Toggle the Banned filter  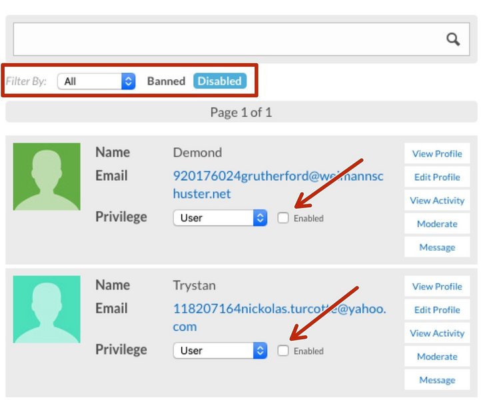coord(166,81)
